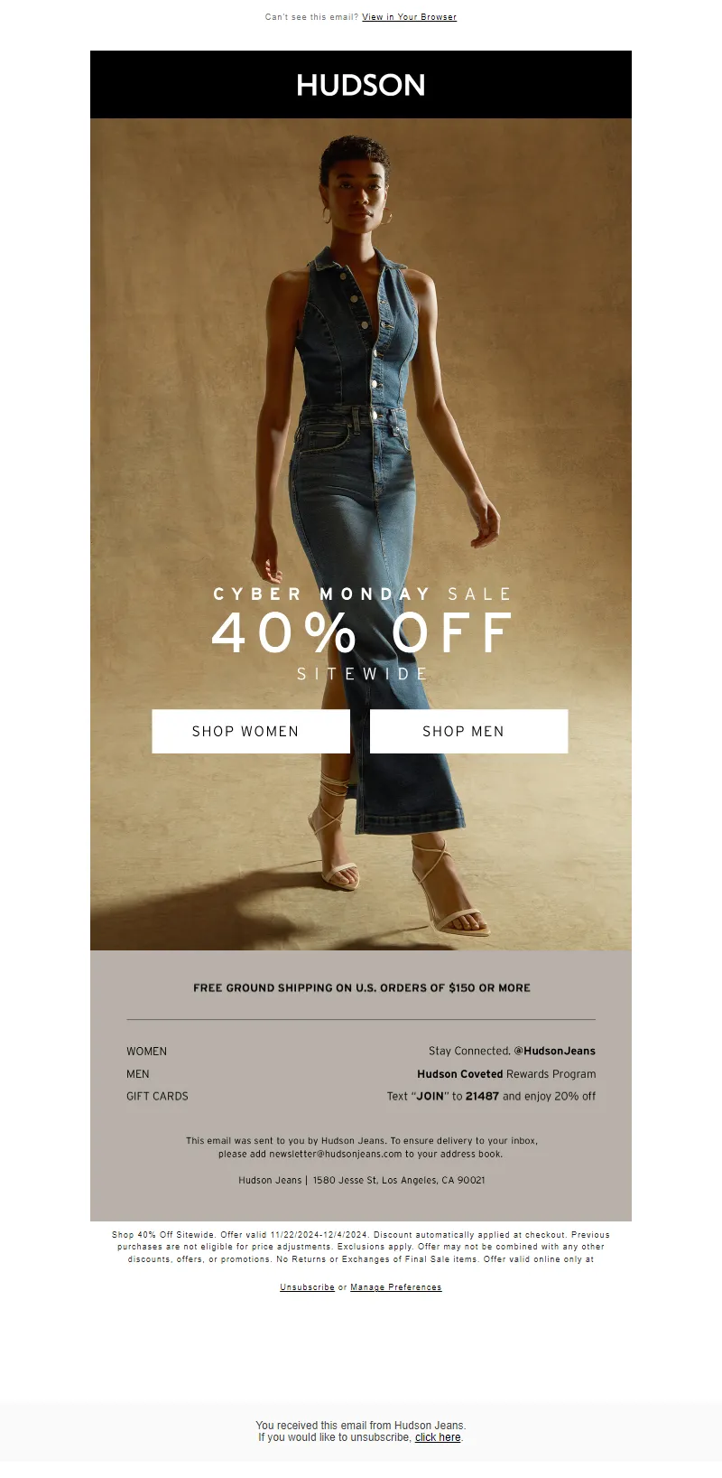
Task: Open the GIFT CARDS footer link
Action: click(x=157, y=1096)
